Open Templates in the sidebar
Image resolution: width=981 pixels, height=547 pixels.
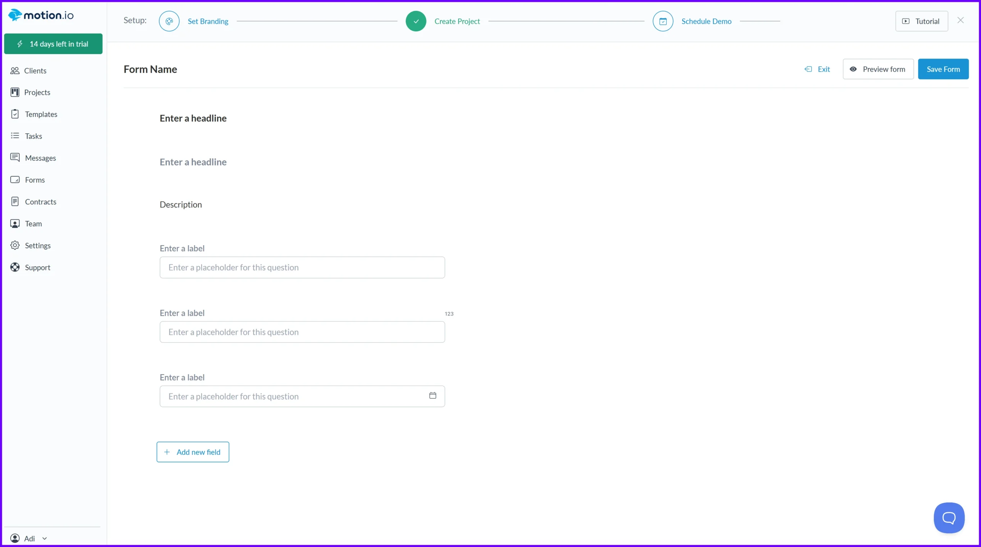click(x=41, y=114)
